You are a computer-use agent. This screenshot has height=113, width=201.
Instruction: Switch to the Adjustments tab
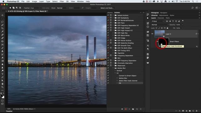[x=164, y=15]
